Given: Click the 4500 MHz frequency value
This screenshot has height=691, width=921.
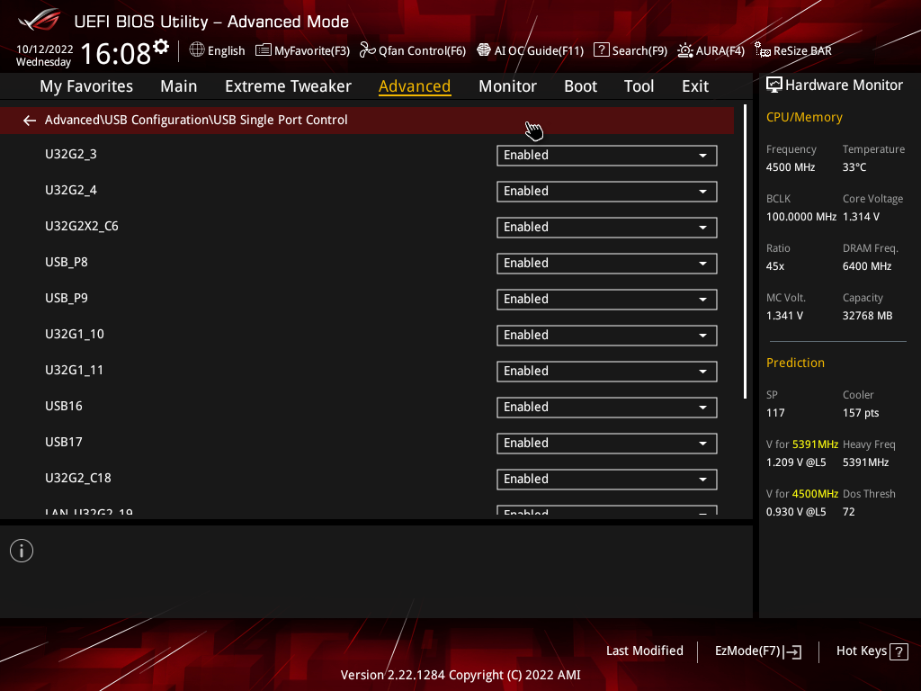Looking at the screenshot, I should pyautogui.click(x=791, y=167).
